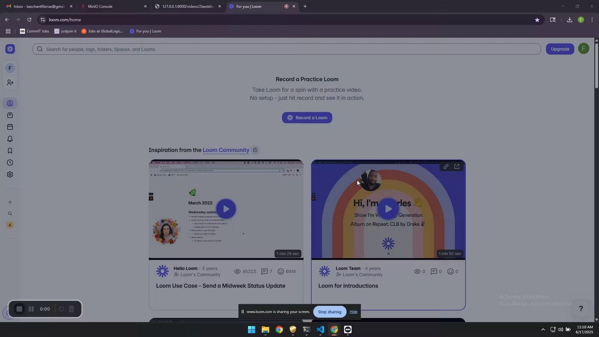
Task: Click the reactions smiley on Loom for introductions card
Action: (451, 271)
